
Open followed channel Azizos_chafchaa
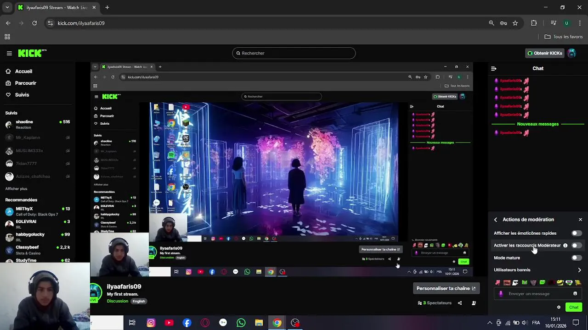pyautogui.click(x=37, y=176)
